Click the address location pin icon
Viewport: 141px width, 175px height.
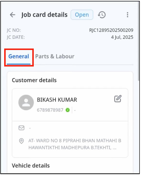coord(22,141)
